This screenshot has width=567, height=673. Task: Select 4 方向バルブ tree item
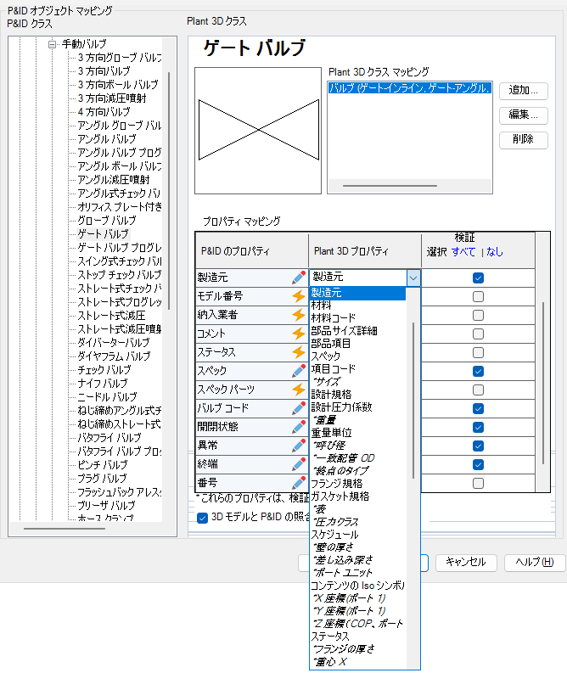(104, 113)
